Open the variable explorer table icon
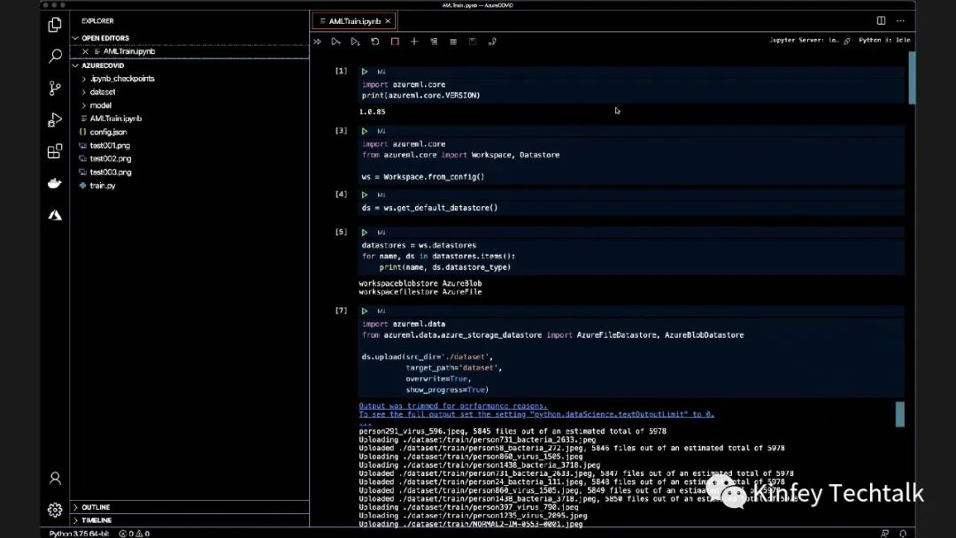 (453, 42)
